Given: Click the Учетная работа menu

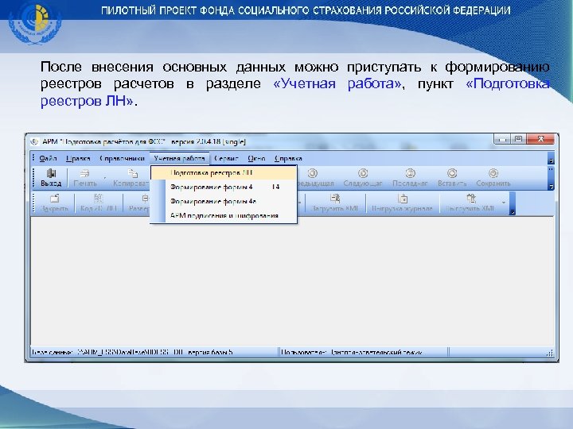Looking at the screenshot, I should (x=179, y=158).
